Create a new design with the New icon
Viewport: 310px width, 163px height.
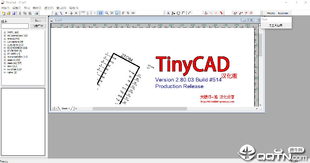3,13
